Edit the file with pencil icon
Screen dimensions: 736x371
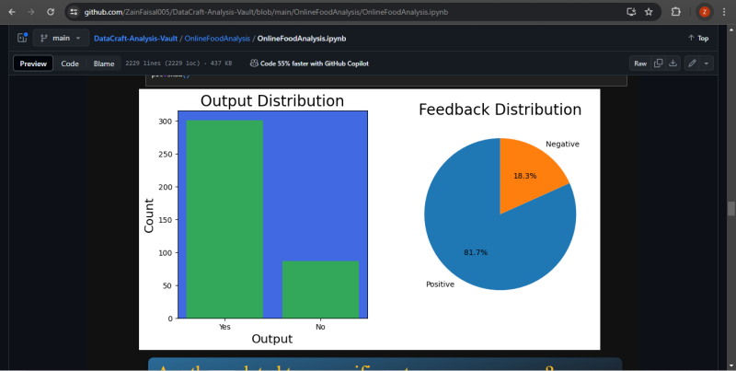pyautogui.click(x=692, y=64)
